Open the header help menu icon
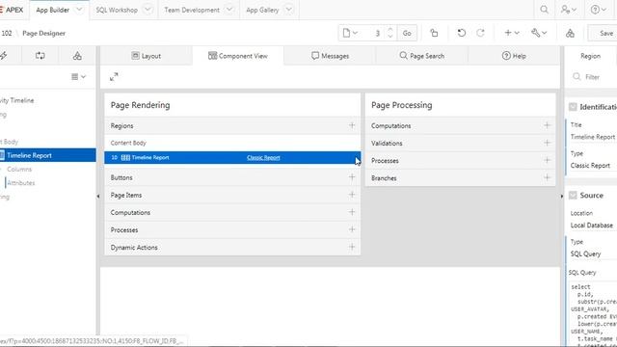617x347 pixels. point(598,10)
